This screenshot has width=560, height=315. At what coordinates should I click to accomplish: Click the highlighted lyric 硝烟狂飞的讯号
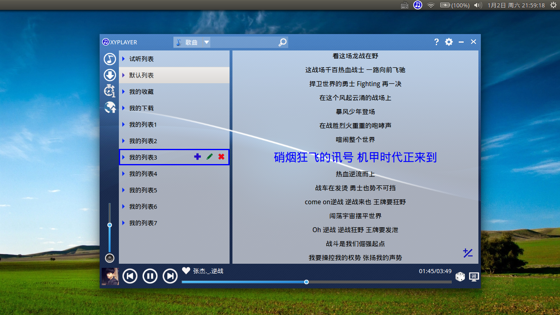(313, 157)
